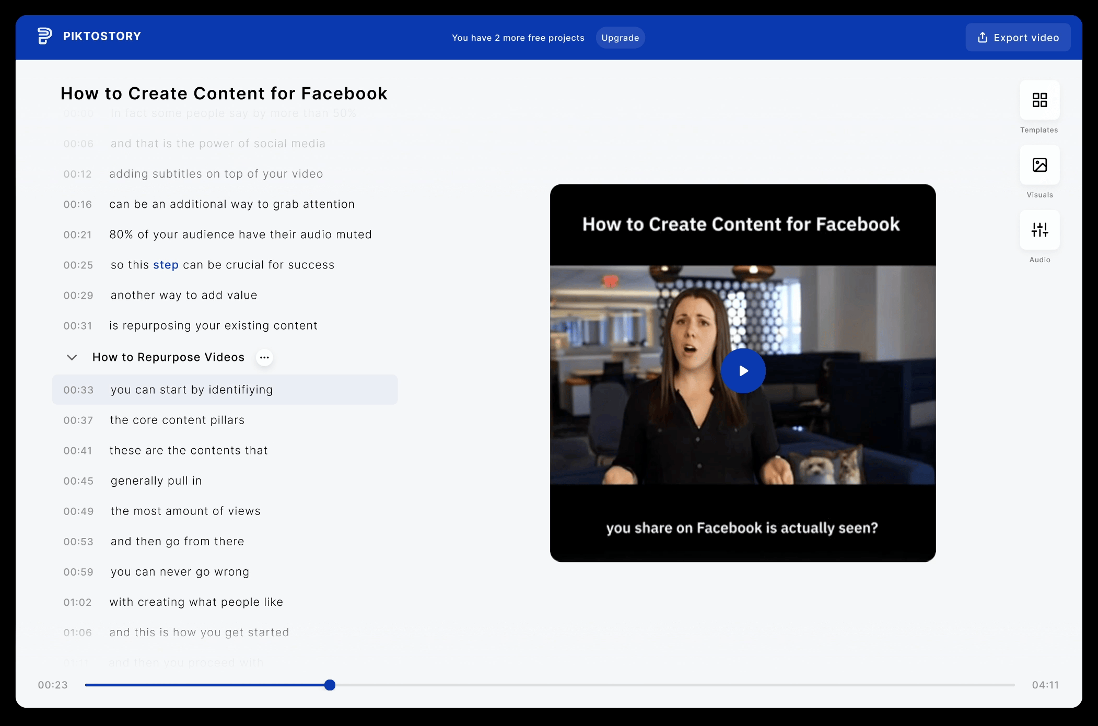Image resolution: width=1098 pixels, height=726 pixels.
Task: Open options for How to Repurpose Videos section
Action: (x=264, y=358)
